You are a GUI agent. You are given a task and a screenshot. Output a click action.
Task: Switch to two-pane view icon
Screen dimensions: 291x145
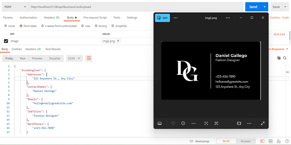270,141
